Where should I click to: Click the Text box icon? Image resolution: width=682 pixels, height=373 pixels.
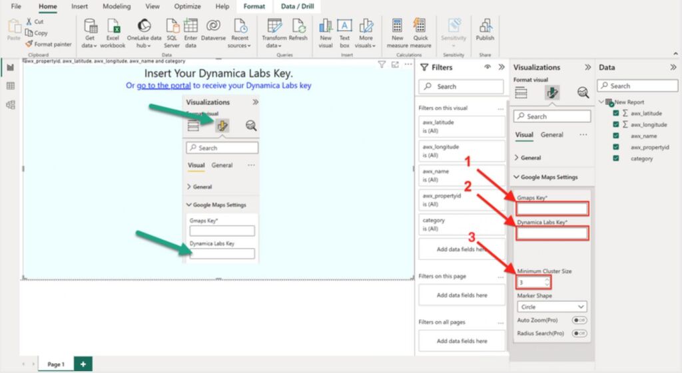344,27
